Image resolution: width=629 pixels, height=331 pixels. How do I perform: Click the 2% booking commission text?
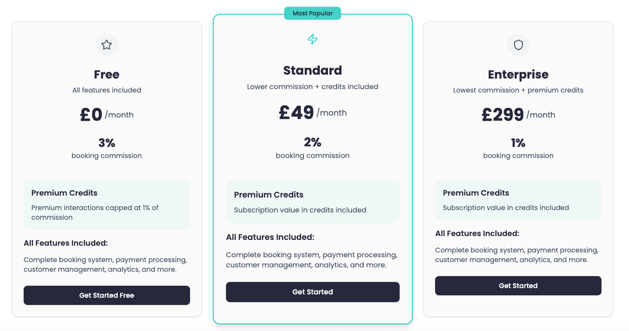pos(313,148)
